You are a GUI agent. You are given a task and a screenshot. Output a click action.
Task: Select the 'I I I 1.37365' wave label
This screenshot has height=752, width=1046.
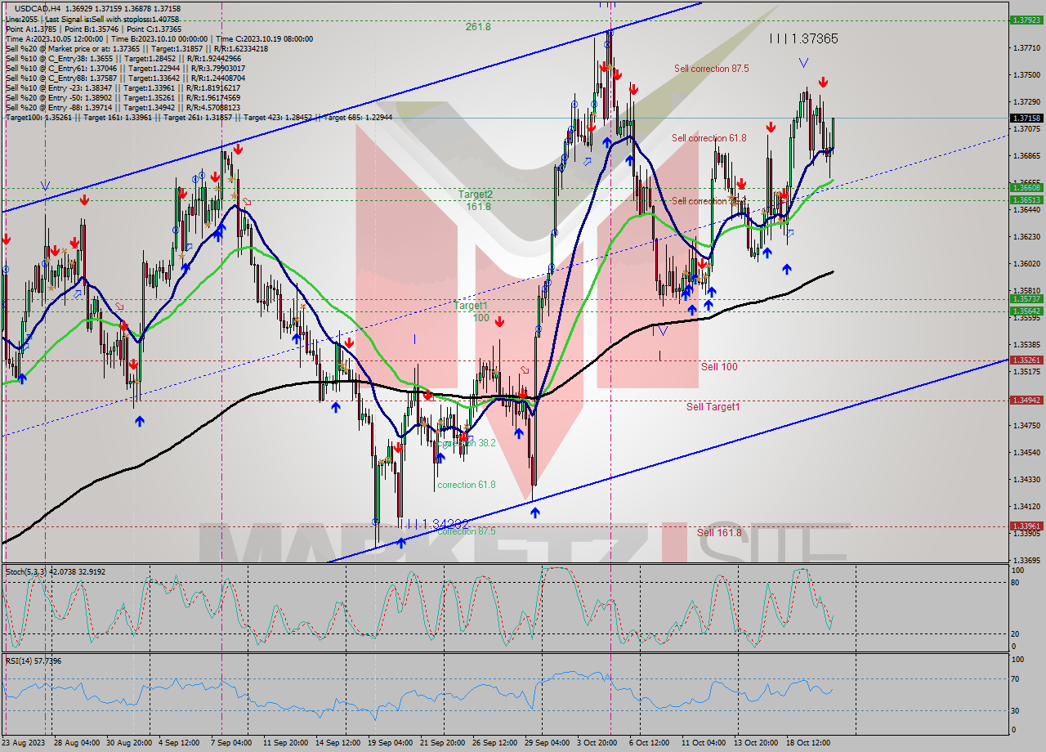click(803, 38)
